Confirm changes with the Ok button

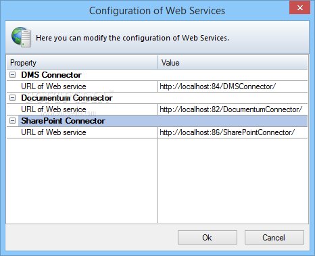coord(208,237)
